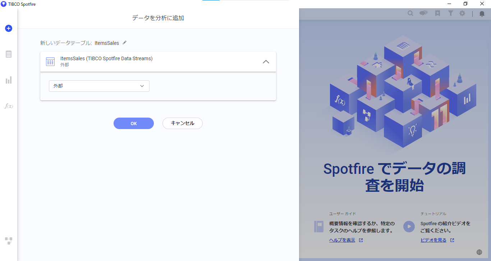Open the f(x) tools icon in sidebar
Viewport: 491px width, 261px height.
point(9,106)
